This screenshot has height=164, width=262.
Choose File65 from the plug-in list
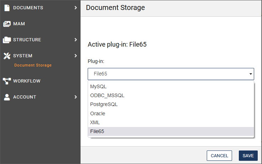[171, 132]
